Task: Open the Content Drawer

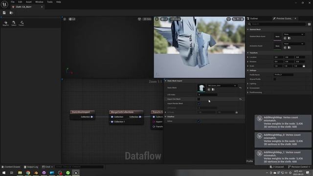Action: [x=11, y=167]
